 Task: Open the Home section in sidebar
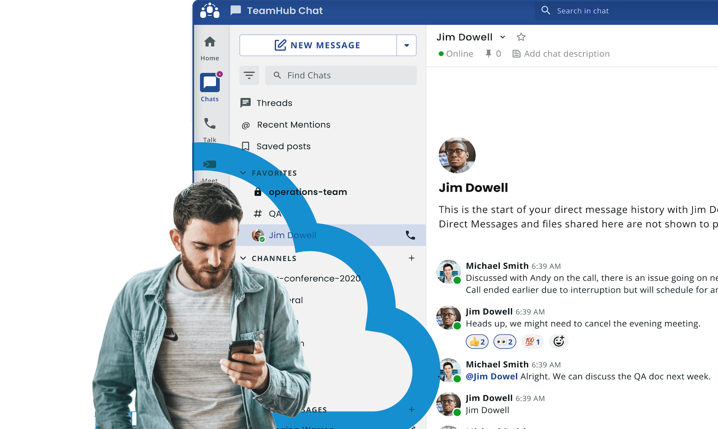point(210,49)
